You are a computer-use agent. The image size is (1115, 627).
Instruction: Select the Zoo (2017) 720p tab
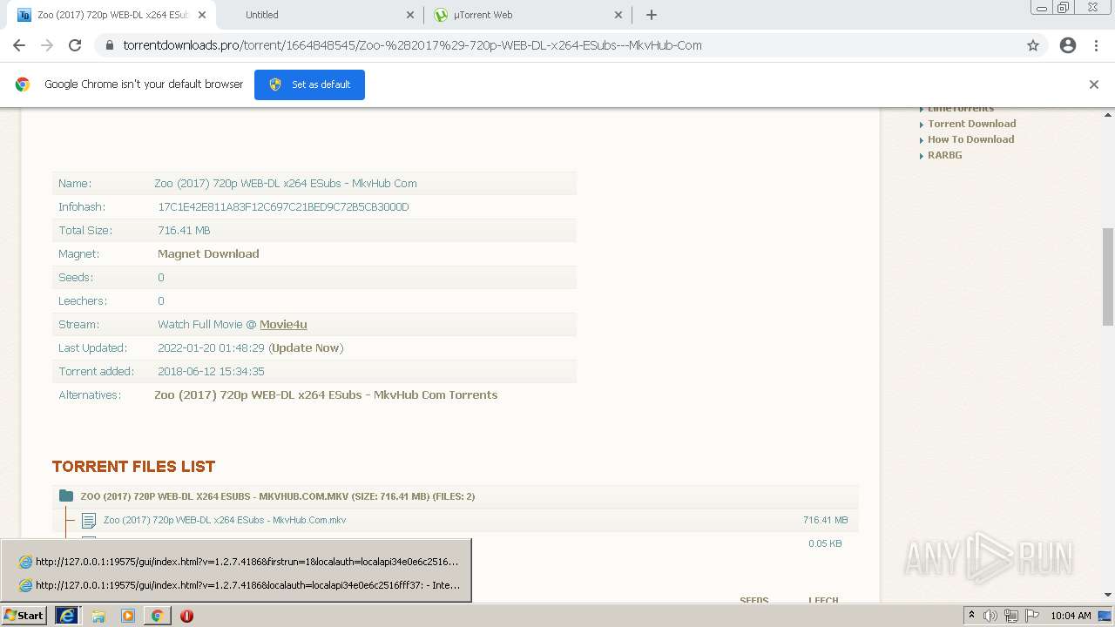[x=111, y=15]
